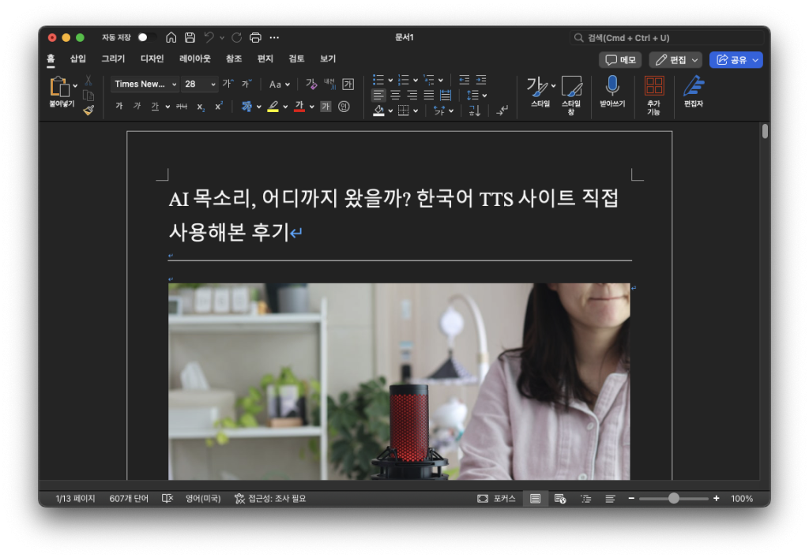Click the print icon in title bar
Image resolution: width=809 pixels, height=558 pixels.
[x=255, y=37]
